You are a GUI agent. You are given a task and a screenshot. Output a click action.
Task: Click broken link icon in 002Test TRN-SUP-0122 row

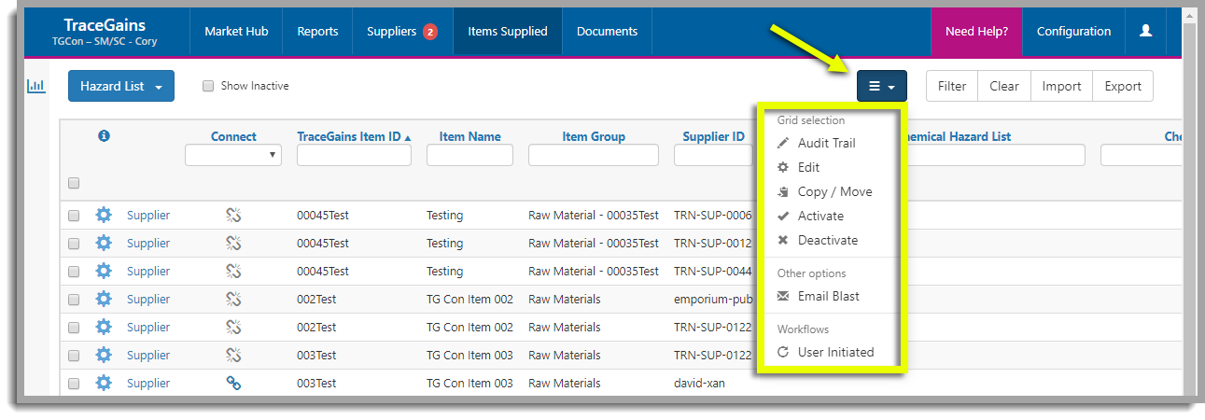[233, 327]
